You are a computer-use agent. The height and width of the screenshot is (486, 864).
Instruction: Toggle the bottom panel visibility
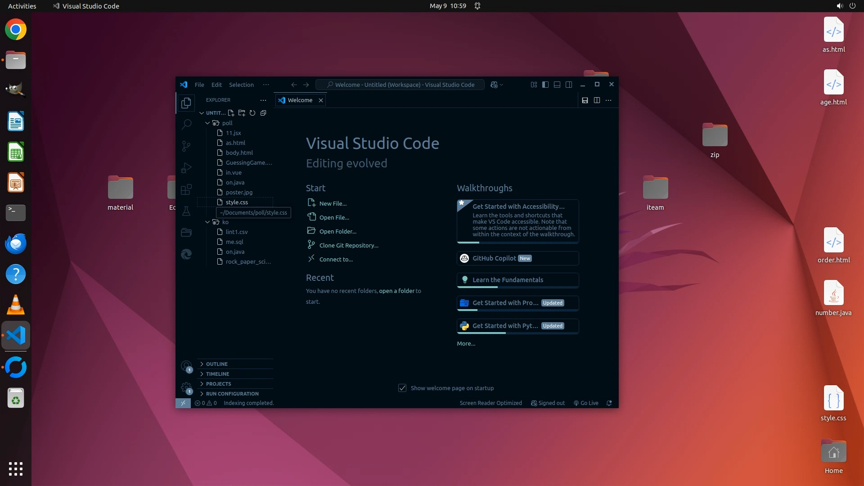click(x=557, y=85)
